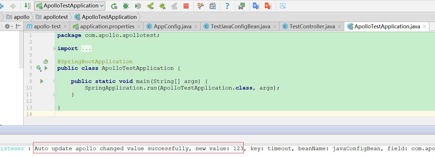Screen dimensions: 435x157
Task: Close the ApolloTestApplication.java tab
Action: click(424, 27)
